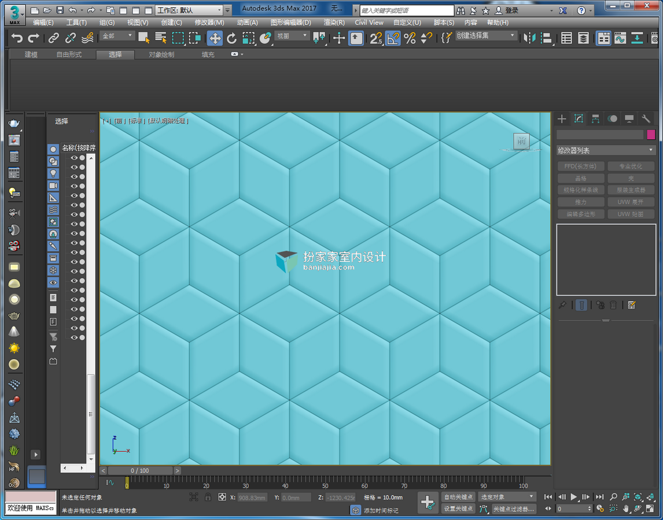Toggle Spinner Snap on the toolbar

coord(426,39)
